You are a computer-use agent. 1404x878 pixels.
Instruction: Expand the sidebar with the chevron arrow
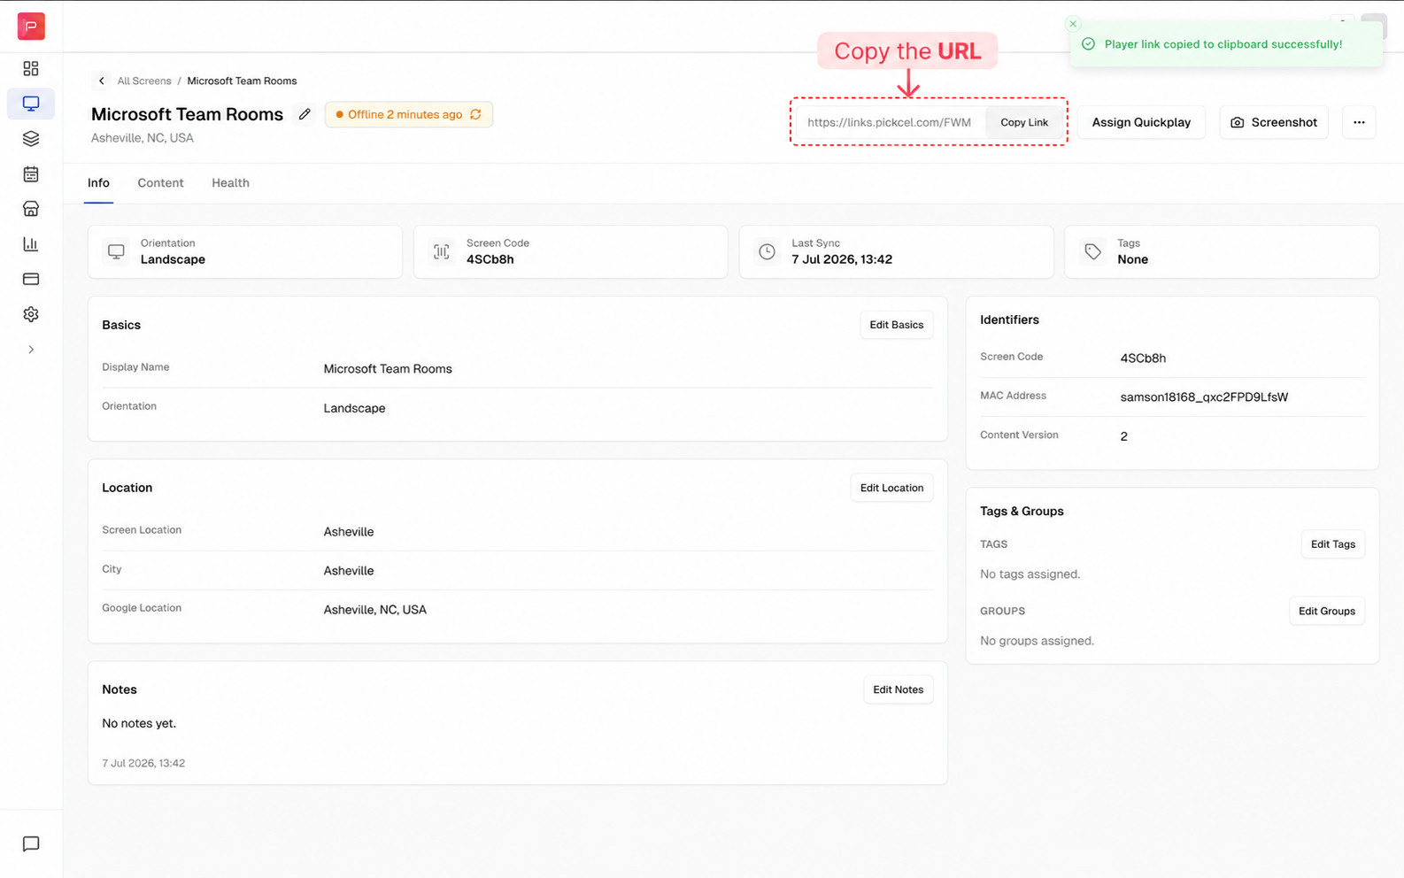point(31,350)
